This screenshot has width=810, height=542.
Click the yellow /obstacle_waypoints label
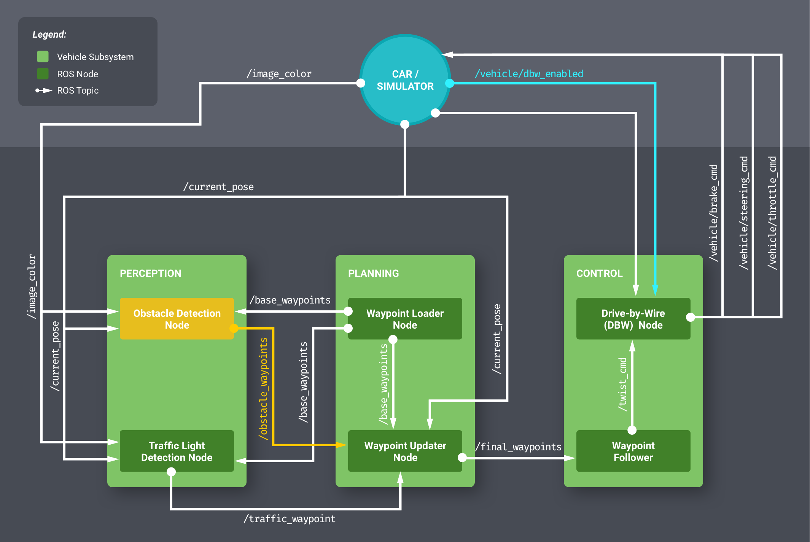(x=263, y=388)
